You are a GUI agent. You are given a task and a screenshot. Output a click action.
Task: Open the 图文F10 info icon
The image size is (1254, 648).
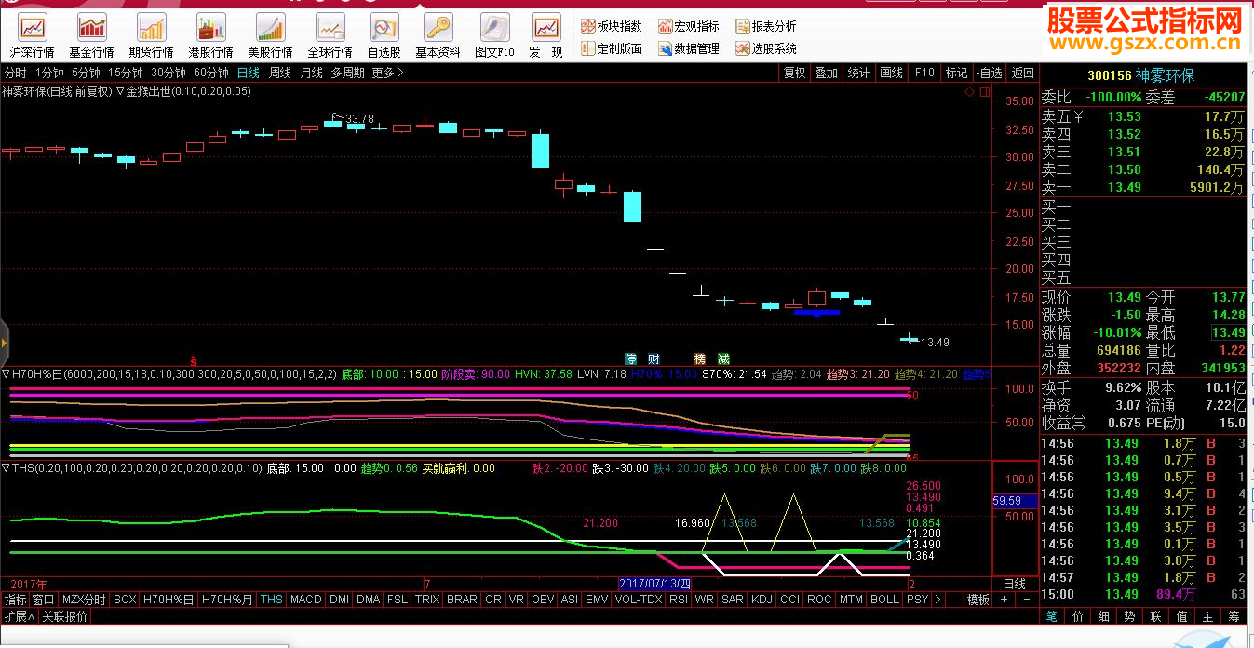pyautogui.click(x=493, y=36)
